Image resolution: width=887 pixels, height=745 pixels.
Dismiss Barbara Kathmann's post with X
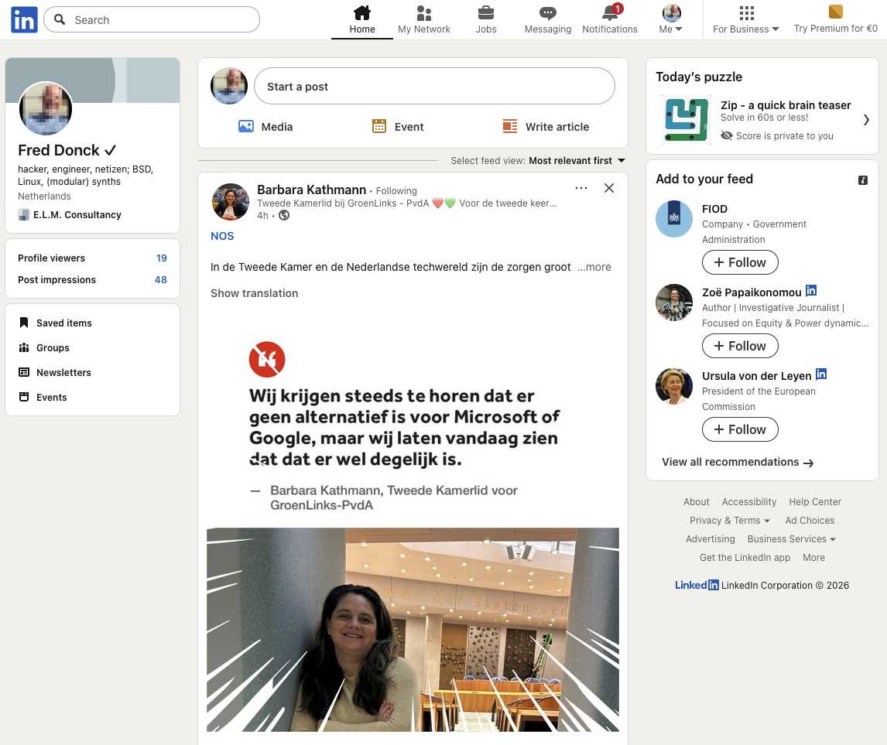pos(609,188)
